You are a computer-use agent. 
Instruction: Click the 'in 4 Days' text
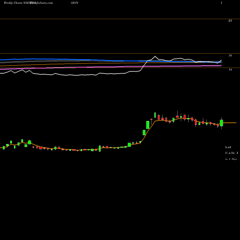231,159
